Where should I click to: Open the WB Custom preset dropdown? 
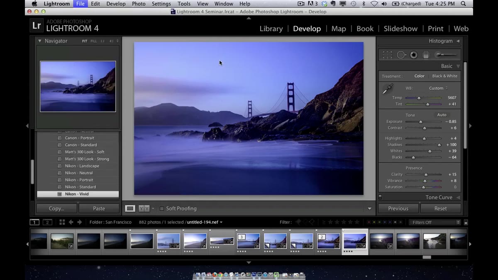click(438, 88)
